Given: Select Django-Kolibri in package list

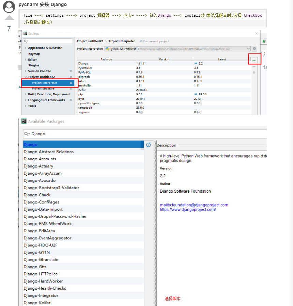Looking at the screenshot, I should (x=83, y=303).
